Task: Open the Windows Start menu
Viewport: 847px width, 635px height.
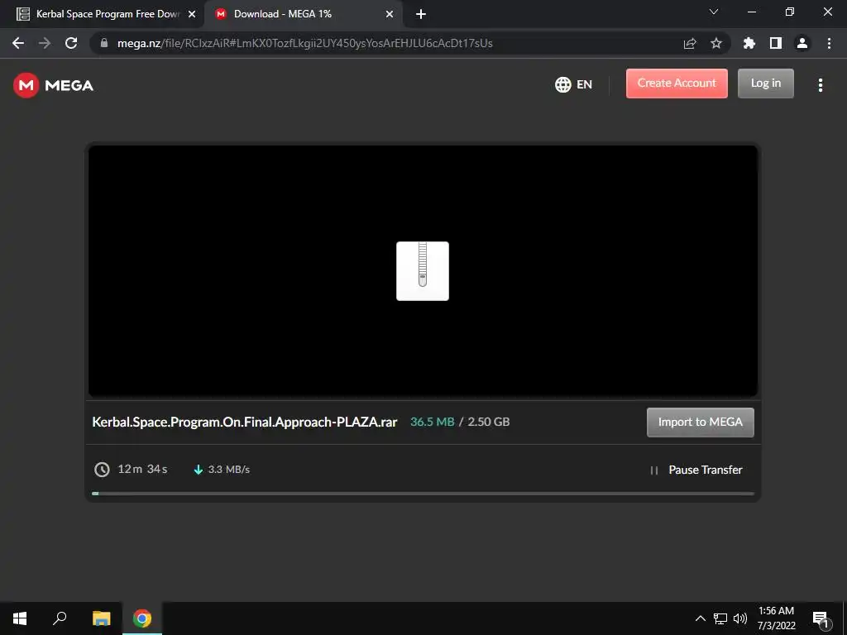Action: click(20, 618)
